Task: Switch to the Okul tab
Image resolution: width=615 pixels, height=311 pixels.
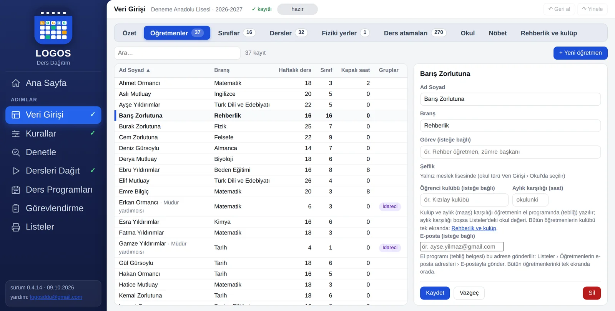Action: point(468,33)
